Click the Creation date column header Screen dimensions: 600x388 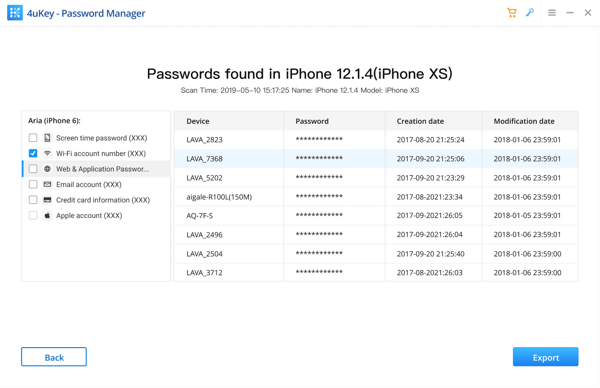(x=420, y=121)
